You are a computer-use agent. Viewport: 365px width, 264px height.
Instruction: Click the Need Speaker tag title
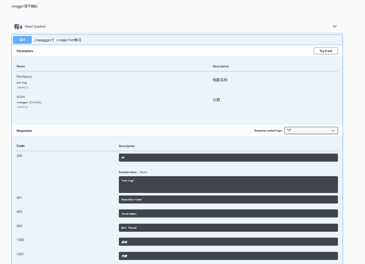(x=35, y=26)
